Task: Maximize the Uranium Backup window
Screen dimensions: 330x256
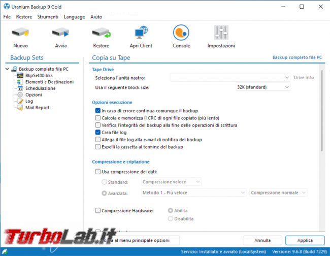Action: click(x=302, y=7)
